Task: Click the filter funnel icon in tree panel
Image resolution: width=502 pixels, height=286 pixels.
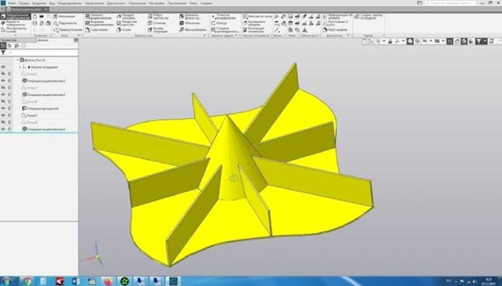Action: click(3, 53)
